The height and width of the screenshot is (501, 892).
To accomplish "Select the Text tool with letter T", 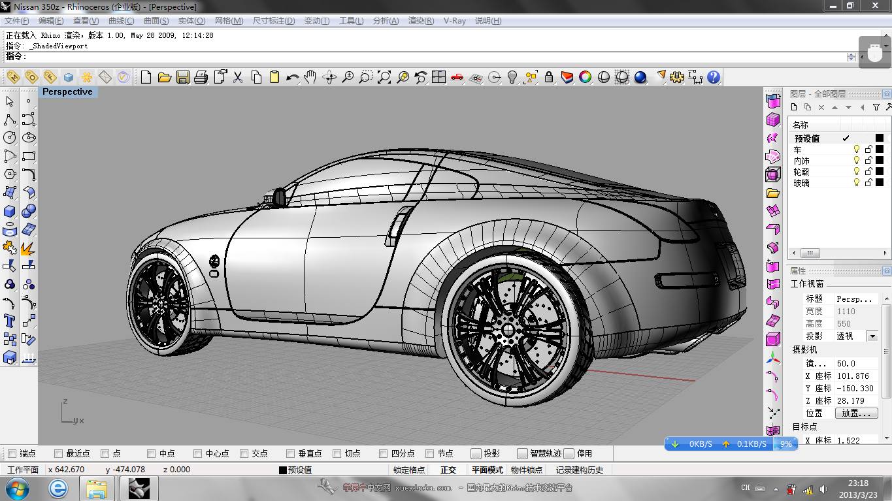I will pos(10,321).
